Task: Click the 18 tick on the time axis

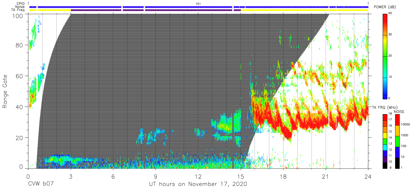Action: pyautogui.click(x=283, y=176)
